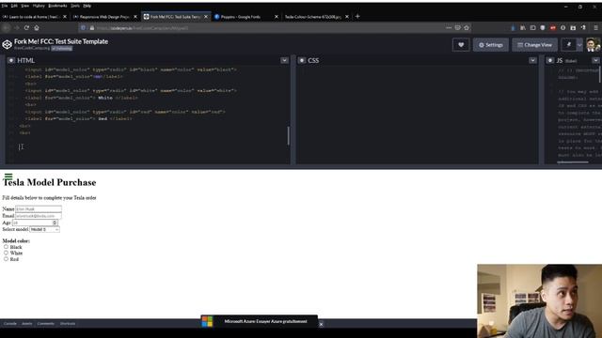Open the CSS editor settings gear
Image resolution: width=602 pixels, height=338 pixels.
coord(302,60)
